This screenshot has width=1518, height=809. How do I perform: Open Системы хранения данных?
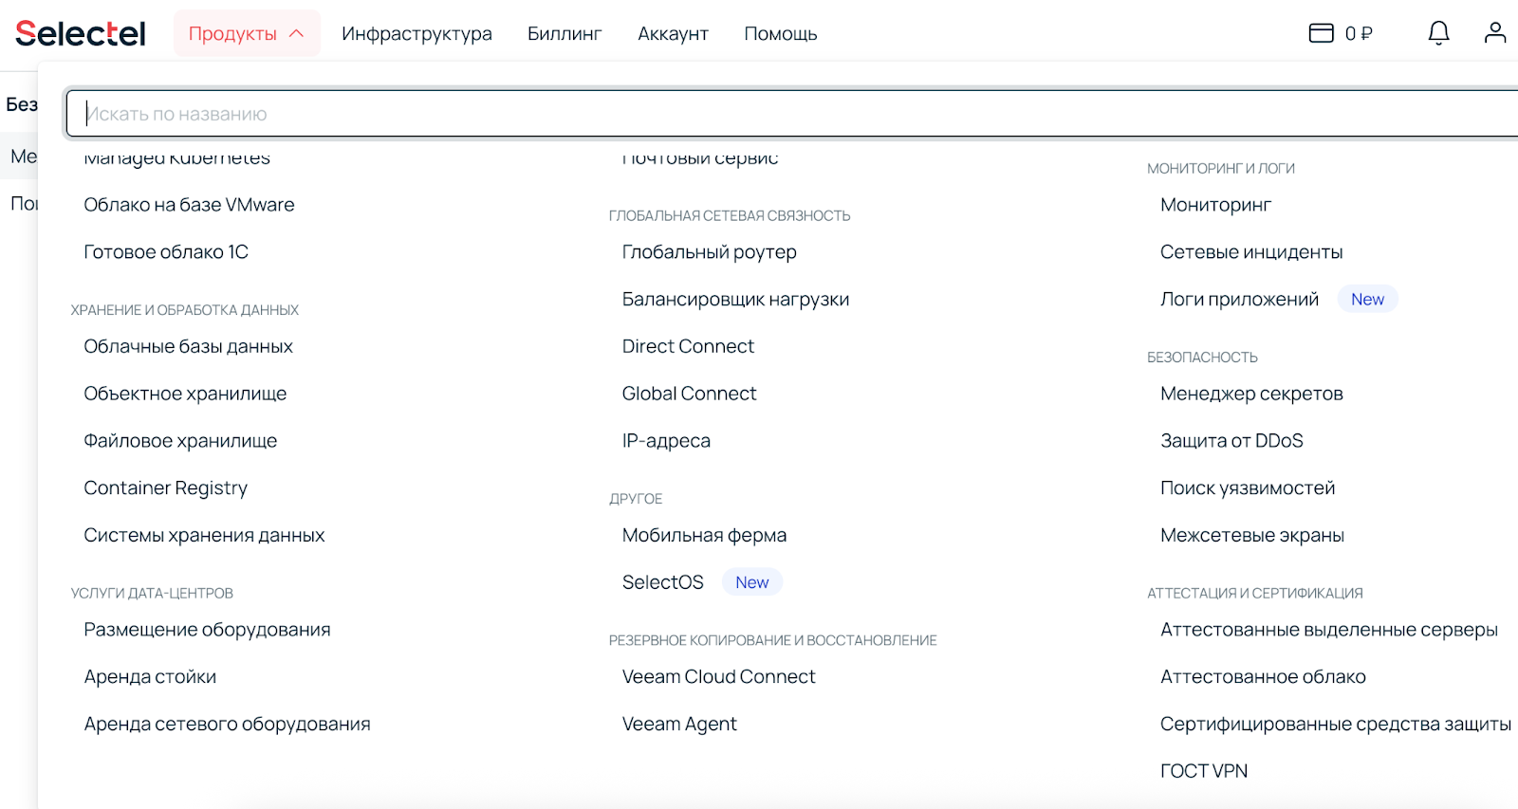coord(204,535)
